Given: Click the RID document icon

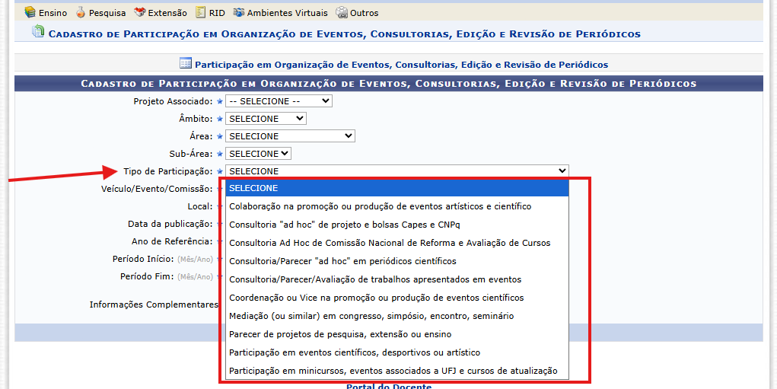Looking at the screenshot, I should coord(200,12).
